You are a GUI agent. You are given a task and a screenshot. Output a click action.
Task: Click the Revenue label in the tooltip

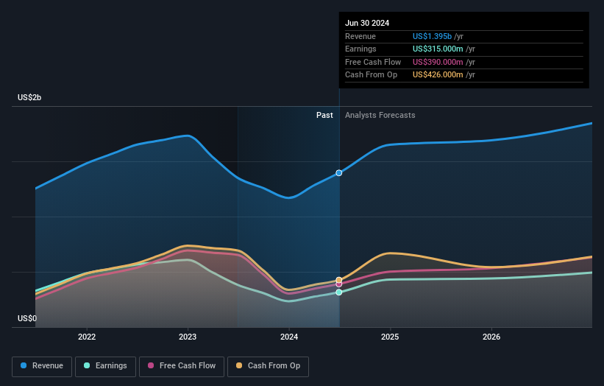tap(360, 36)
